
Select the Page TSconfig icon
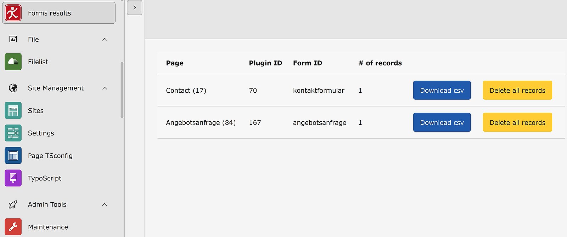tap(13, 156)
